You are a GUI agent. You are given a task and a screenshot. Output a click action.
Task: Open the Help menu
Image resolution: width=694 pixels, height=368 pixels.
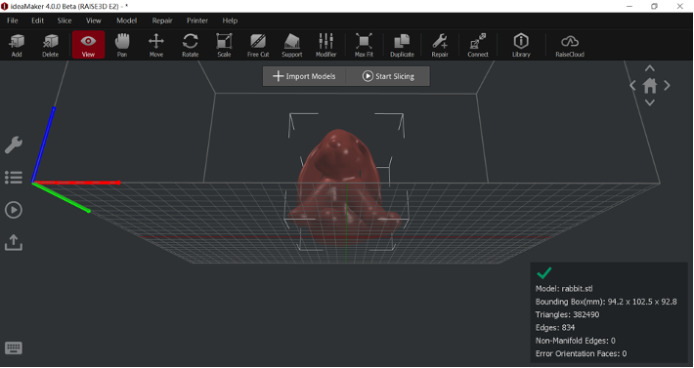[x=230, y=20]
